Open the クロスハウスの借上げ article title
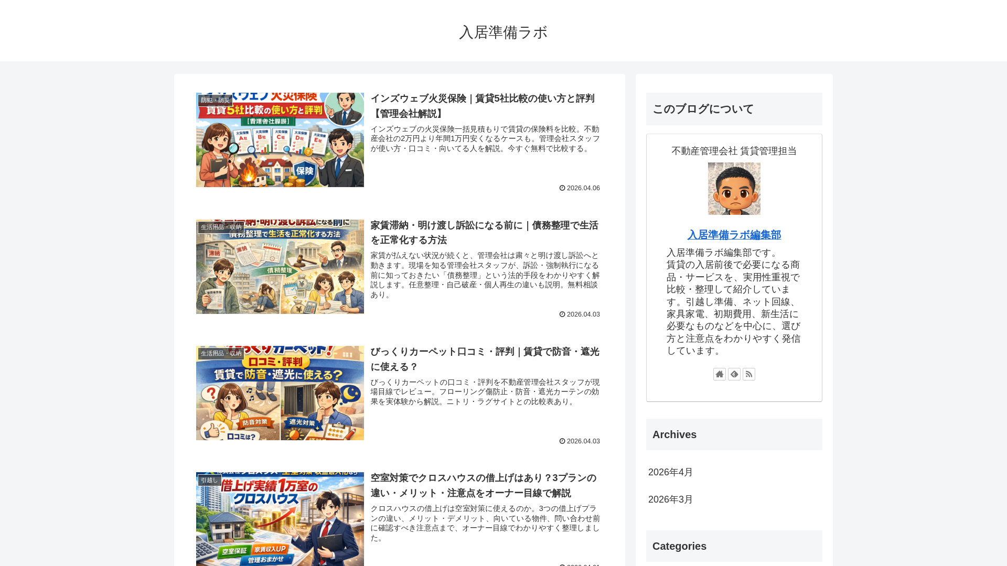The width and height of the screenshot is (1007, 566). tap(485, 485)
